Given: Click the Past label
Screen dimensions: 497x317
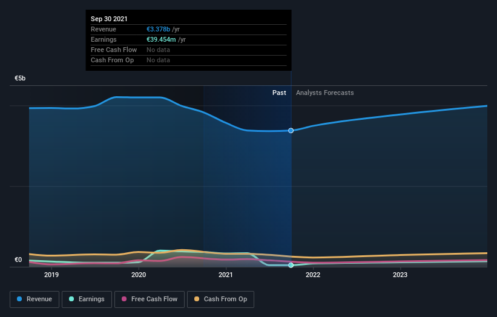Looking at the screenshot, I should (x=279, y=93).
